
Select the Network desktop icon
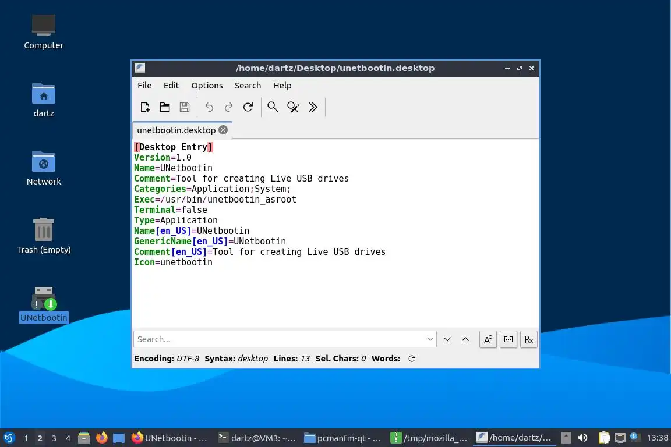(x=44, y=168)
